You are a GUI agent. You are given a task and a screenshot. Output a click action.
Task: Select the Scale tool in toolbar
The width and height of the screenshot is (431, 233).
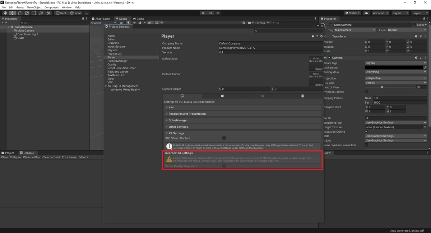[x=27, y=13]
